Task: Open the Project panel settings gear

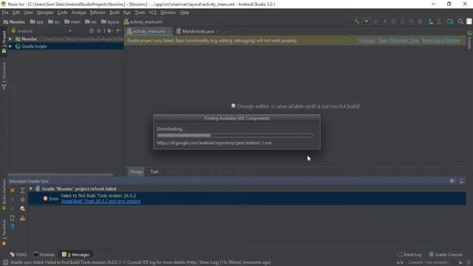Action: 109,31
